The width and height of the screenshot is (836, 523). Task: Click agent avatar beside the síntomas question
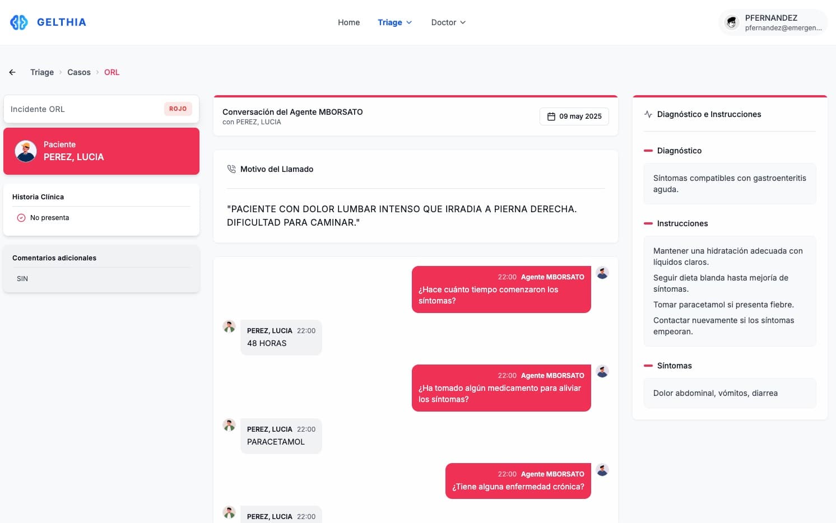click(602, 273)
